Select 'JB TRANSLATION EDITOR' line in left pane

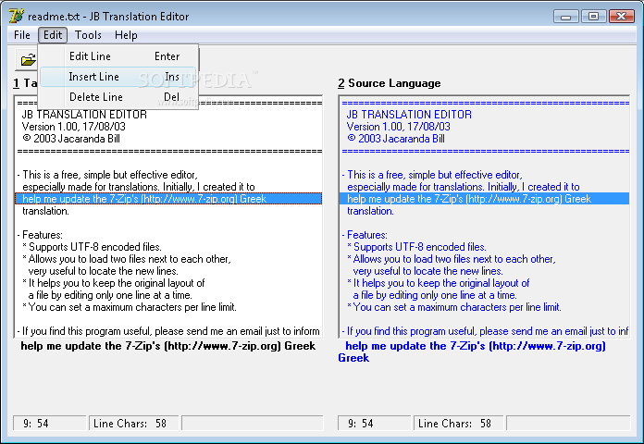coord(84,115)
